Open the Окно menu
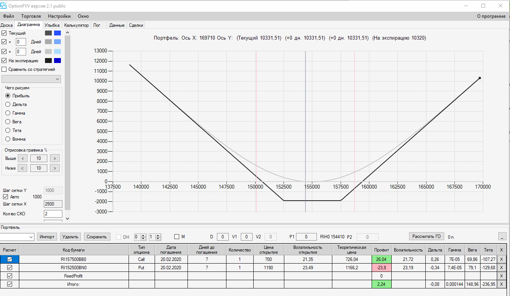 pos(84,16)
